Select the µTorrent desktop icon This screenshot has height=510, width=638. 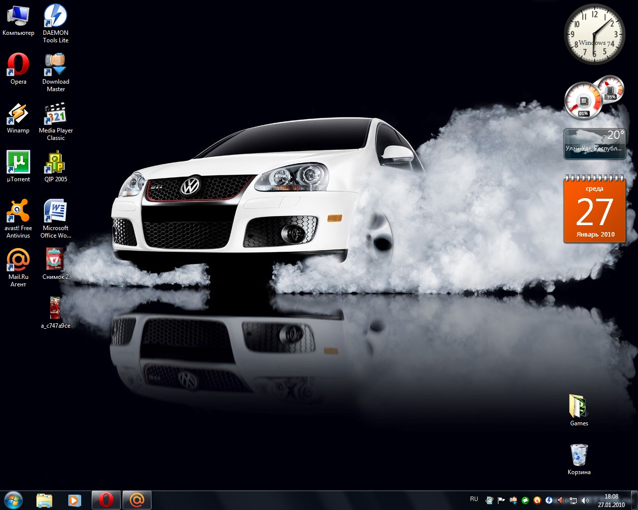[18, 163]
